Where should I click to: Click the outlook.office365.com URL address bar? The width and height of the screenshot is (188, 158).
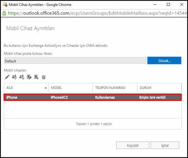97,13
